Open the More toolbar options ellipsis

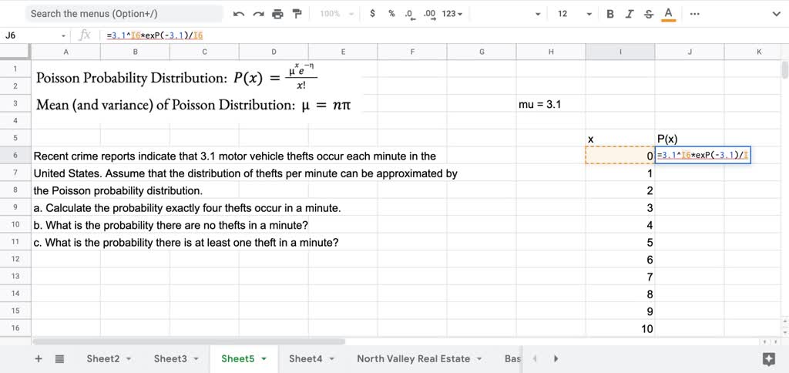click(x=695, y=14)
